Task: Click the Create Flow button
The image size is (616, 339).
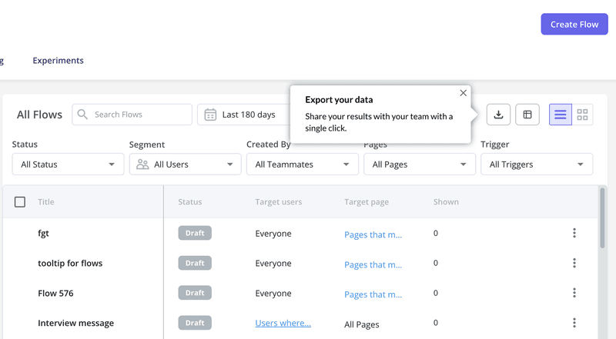Action: point(574,24)
